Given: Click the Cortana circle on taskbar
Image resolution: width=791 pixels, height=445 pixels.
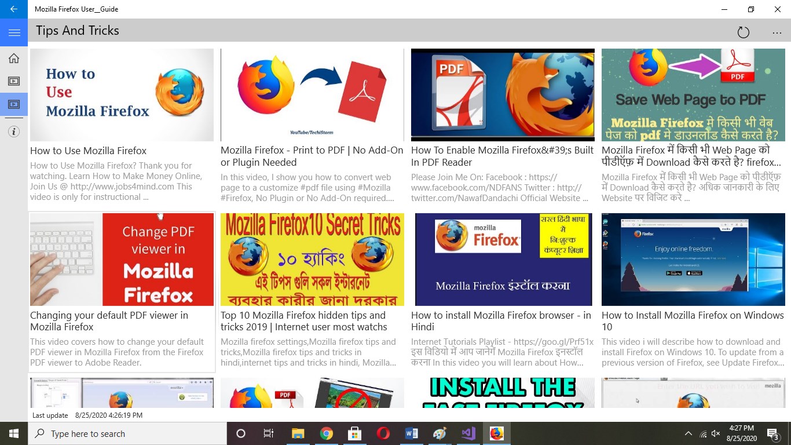Looking at the screenshot, I should tap(241, 433).
